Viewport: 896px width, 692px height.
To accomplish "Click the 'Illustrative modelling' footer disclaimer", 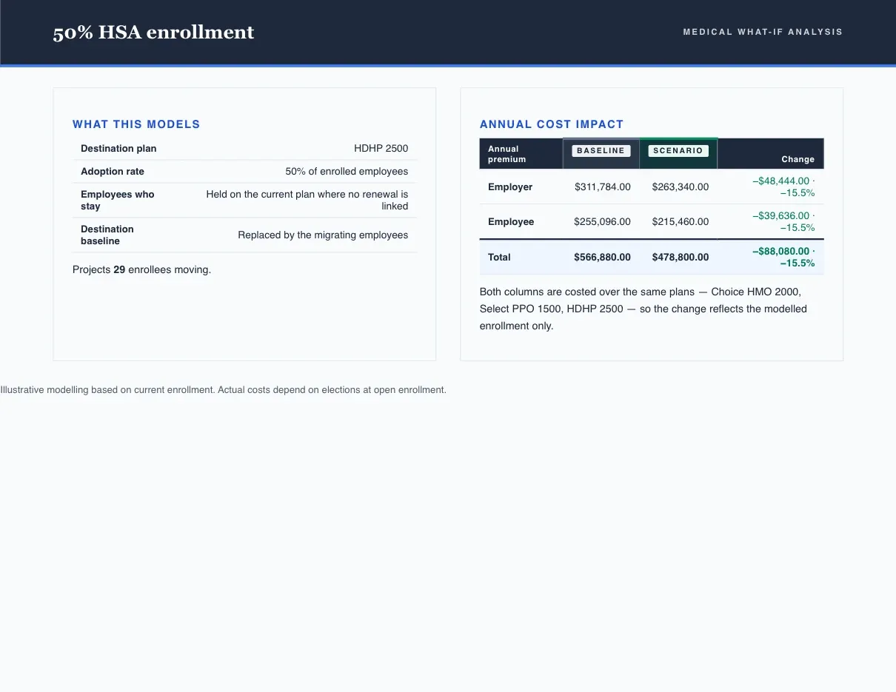I will click(223, 390).
